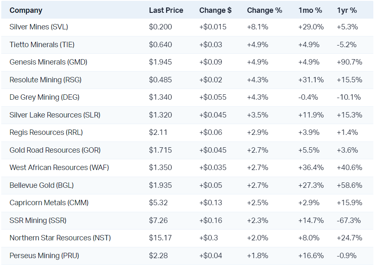This screenshot has height=266, width=375.
Task: Select Resolute Mining (RSG) row link
Action: pos(45,80)
